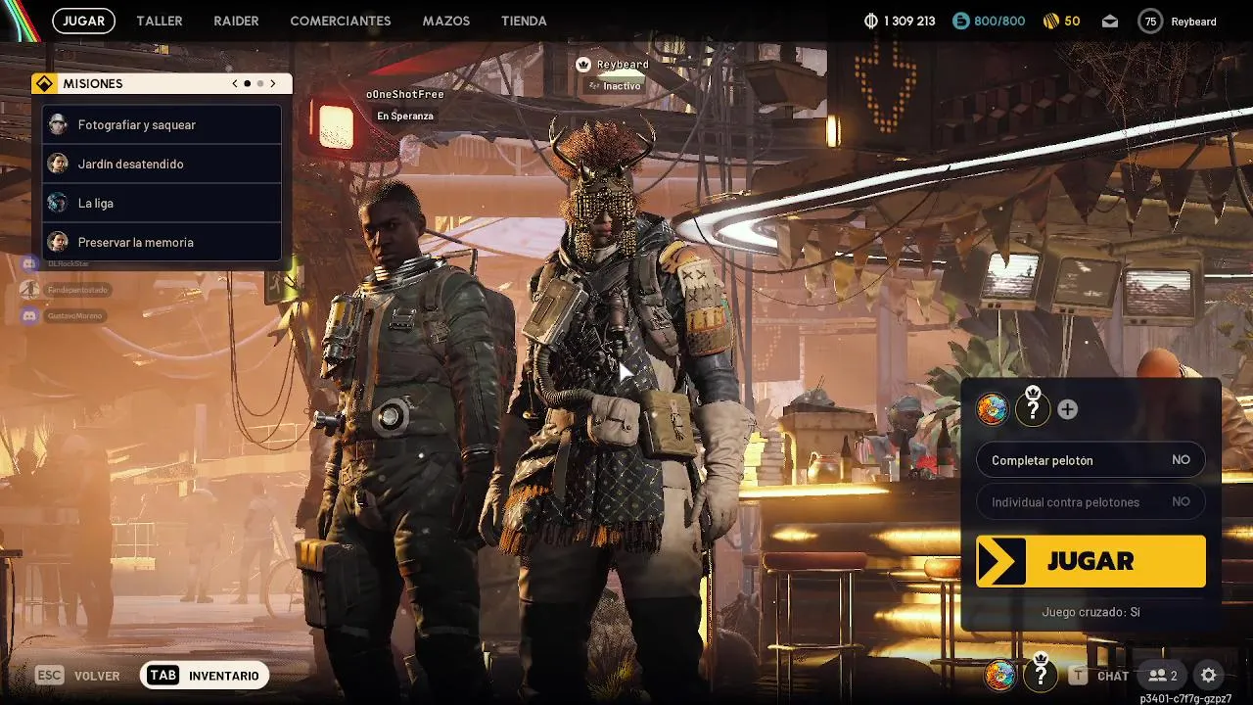Open the RAIDER tab
Viewport: 1253px width, 705px height.
tap(237, 21)
